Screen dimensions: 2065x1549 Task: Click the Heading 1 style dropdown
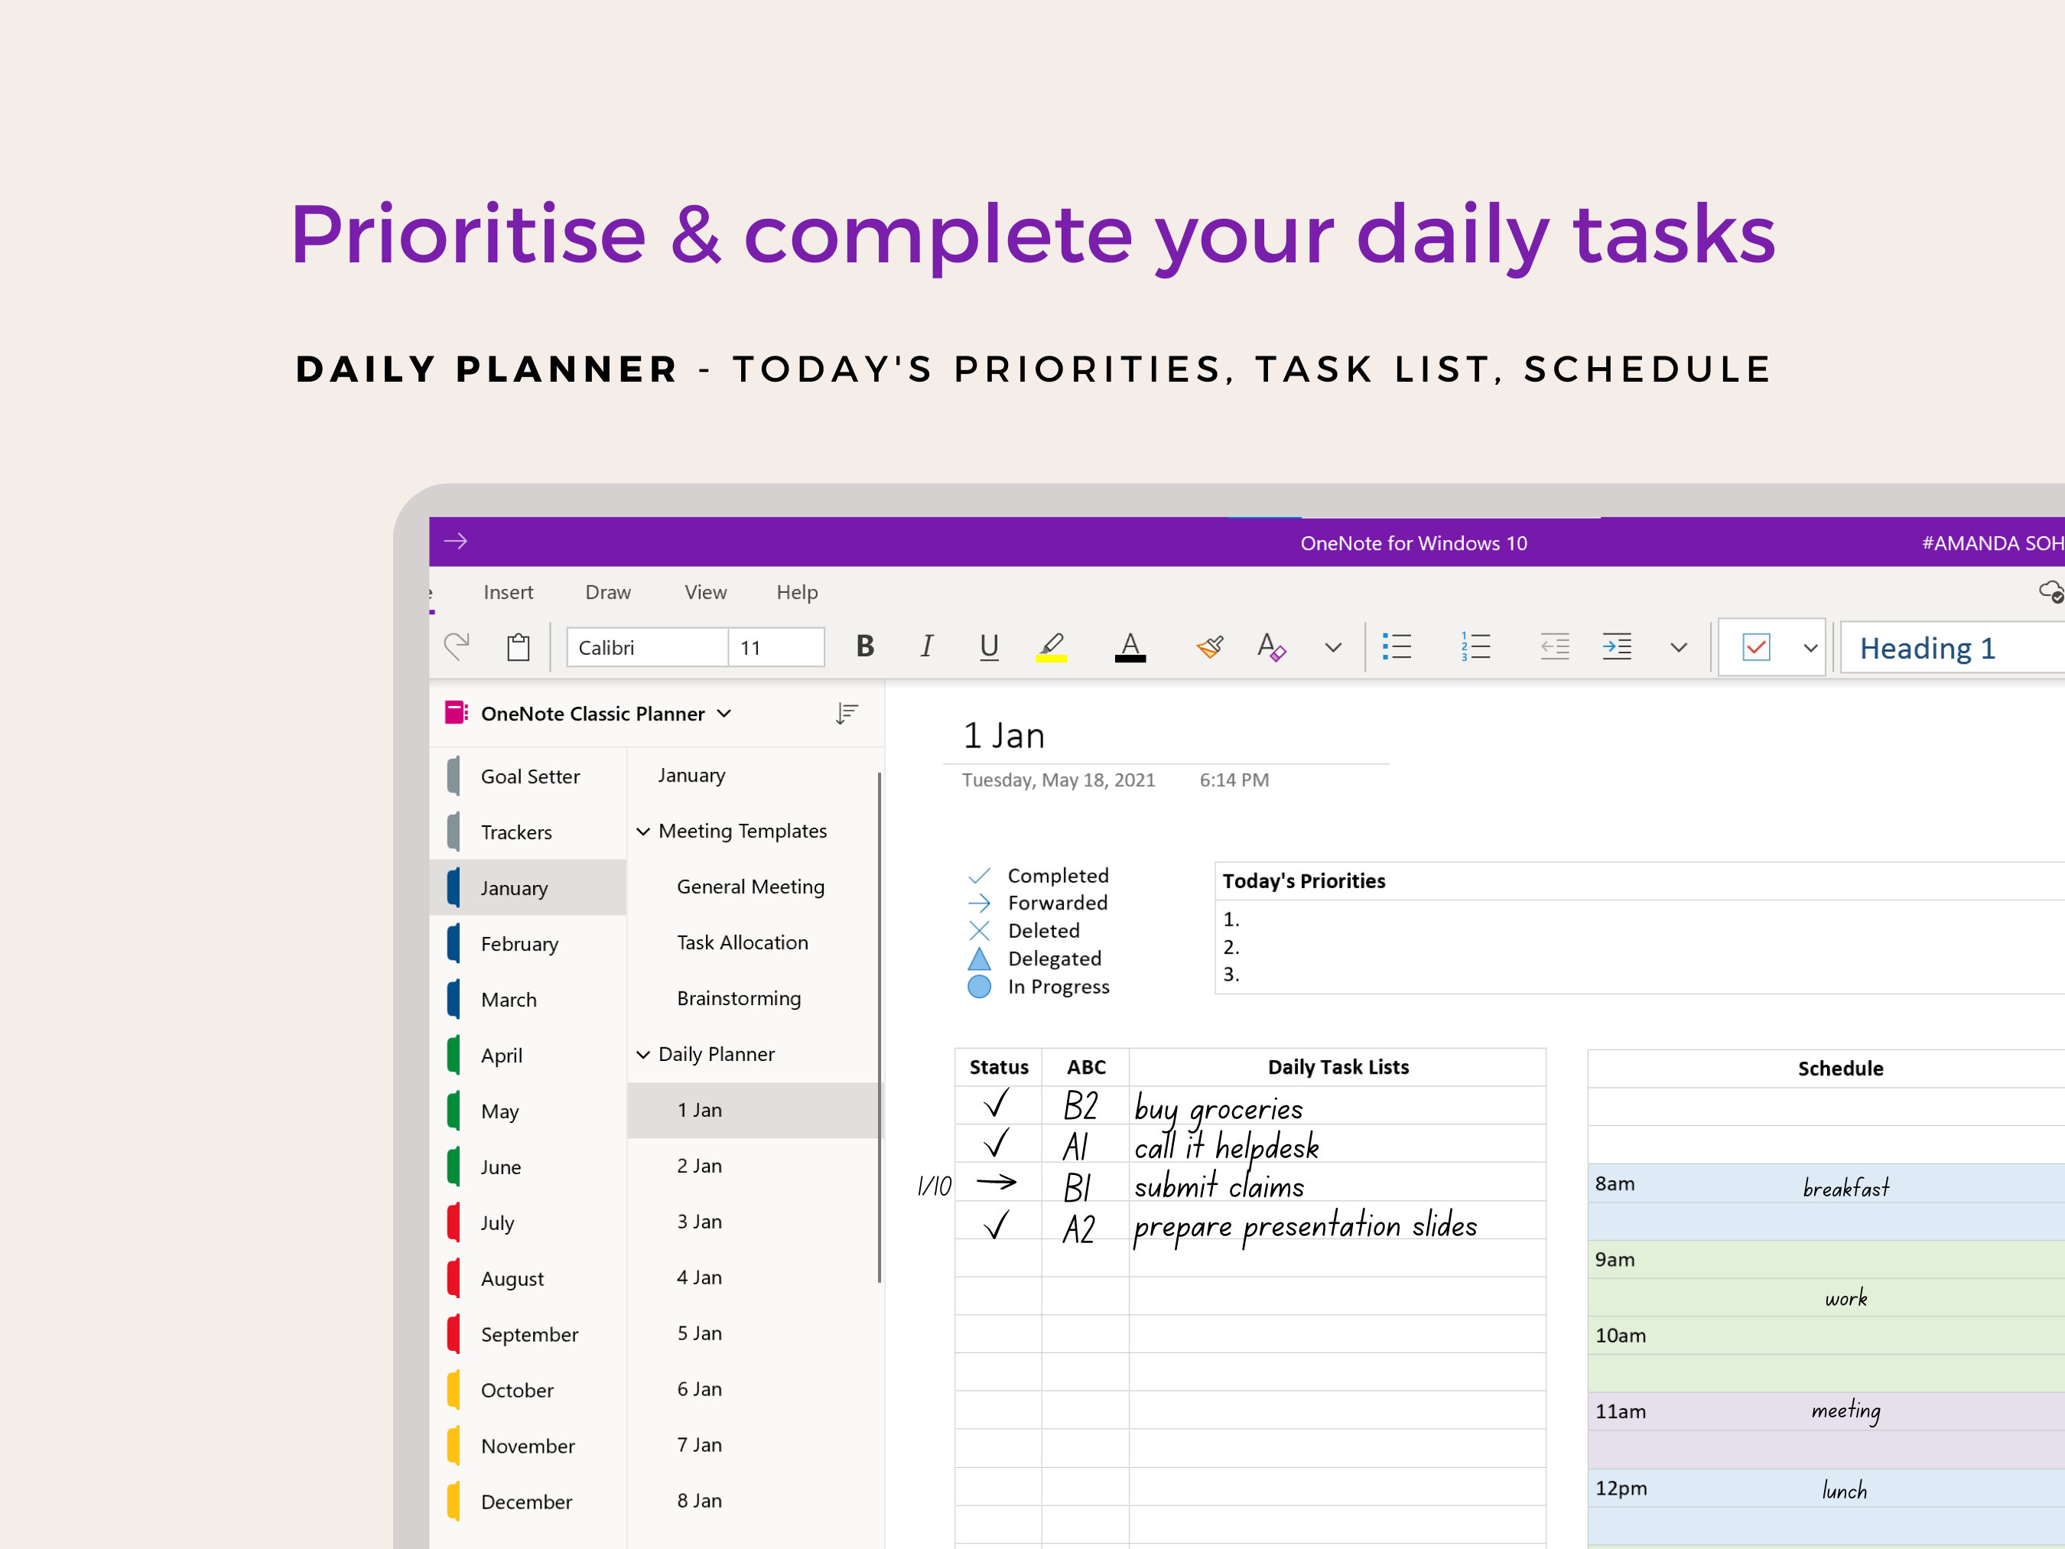click(x=1946, y=648)
